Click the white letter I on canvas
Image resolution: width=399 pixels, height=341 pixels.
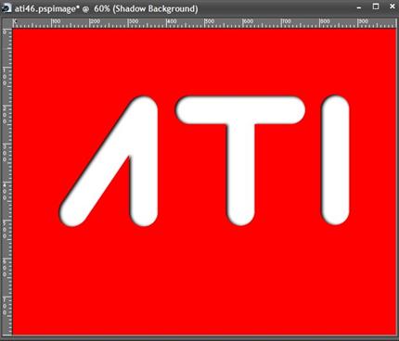335,160
